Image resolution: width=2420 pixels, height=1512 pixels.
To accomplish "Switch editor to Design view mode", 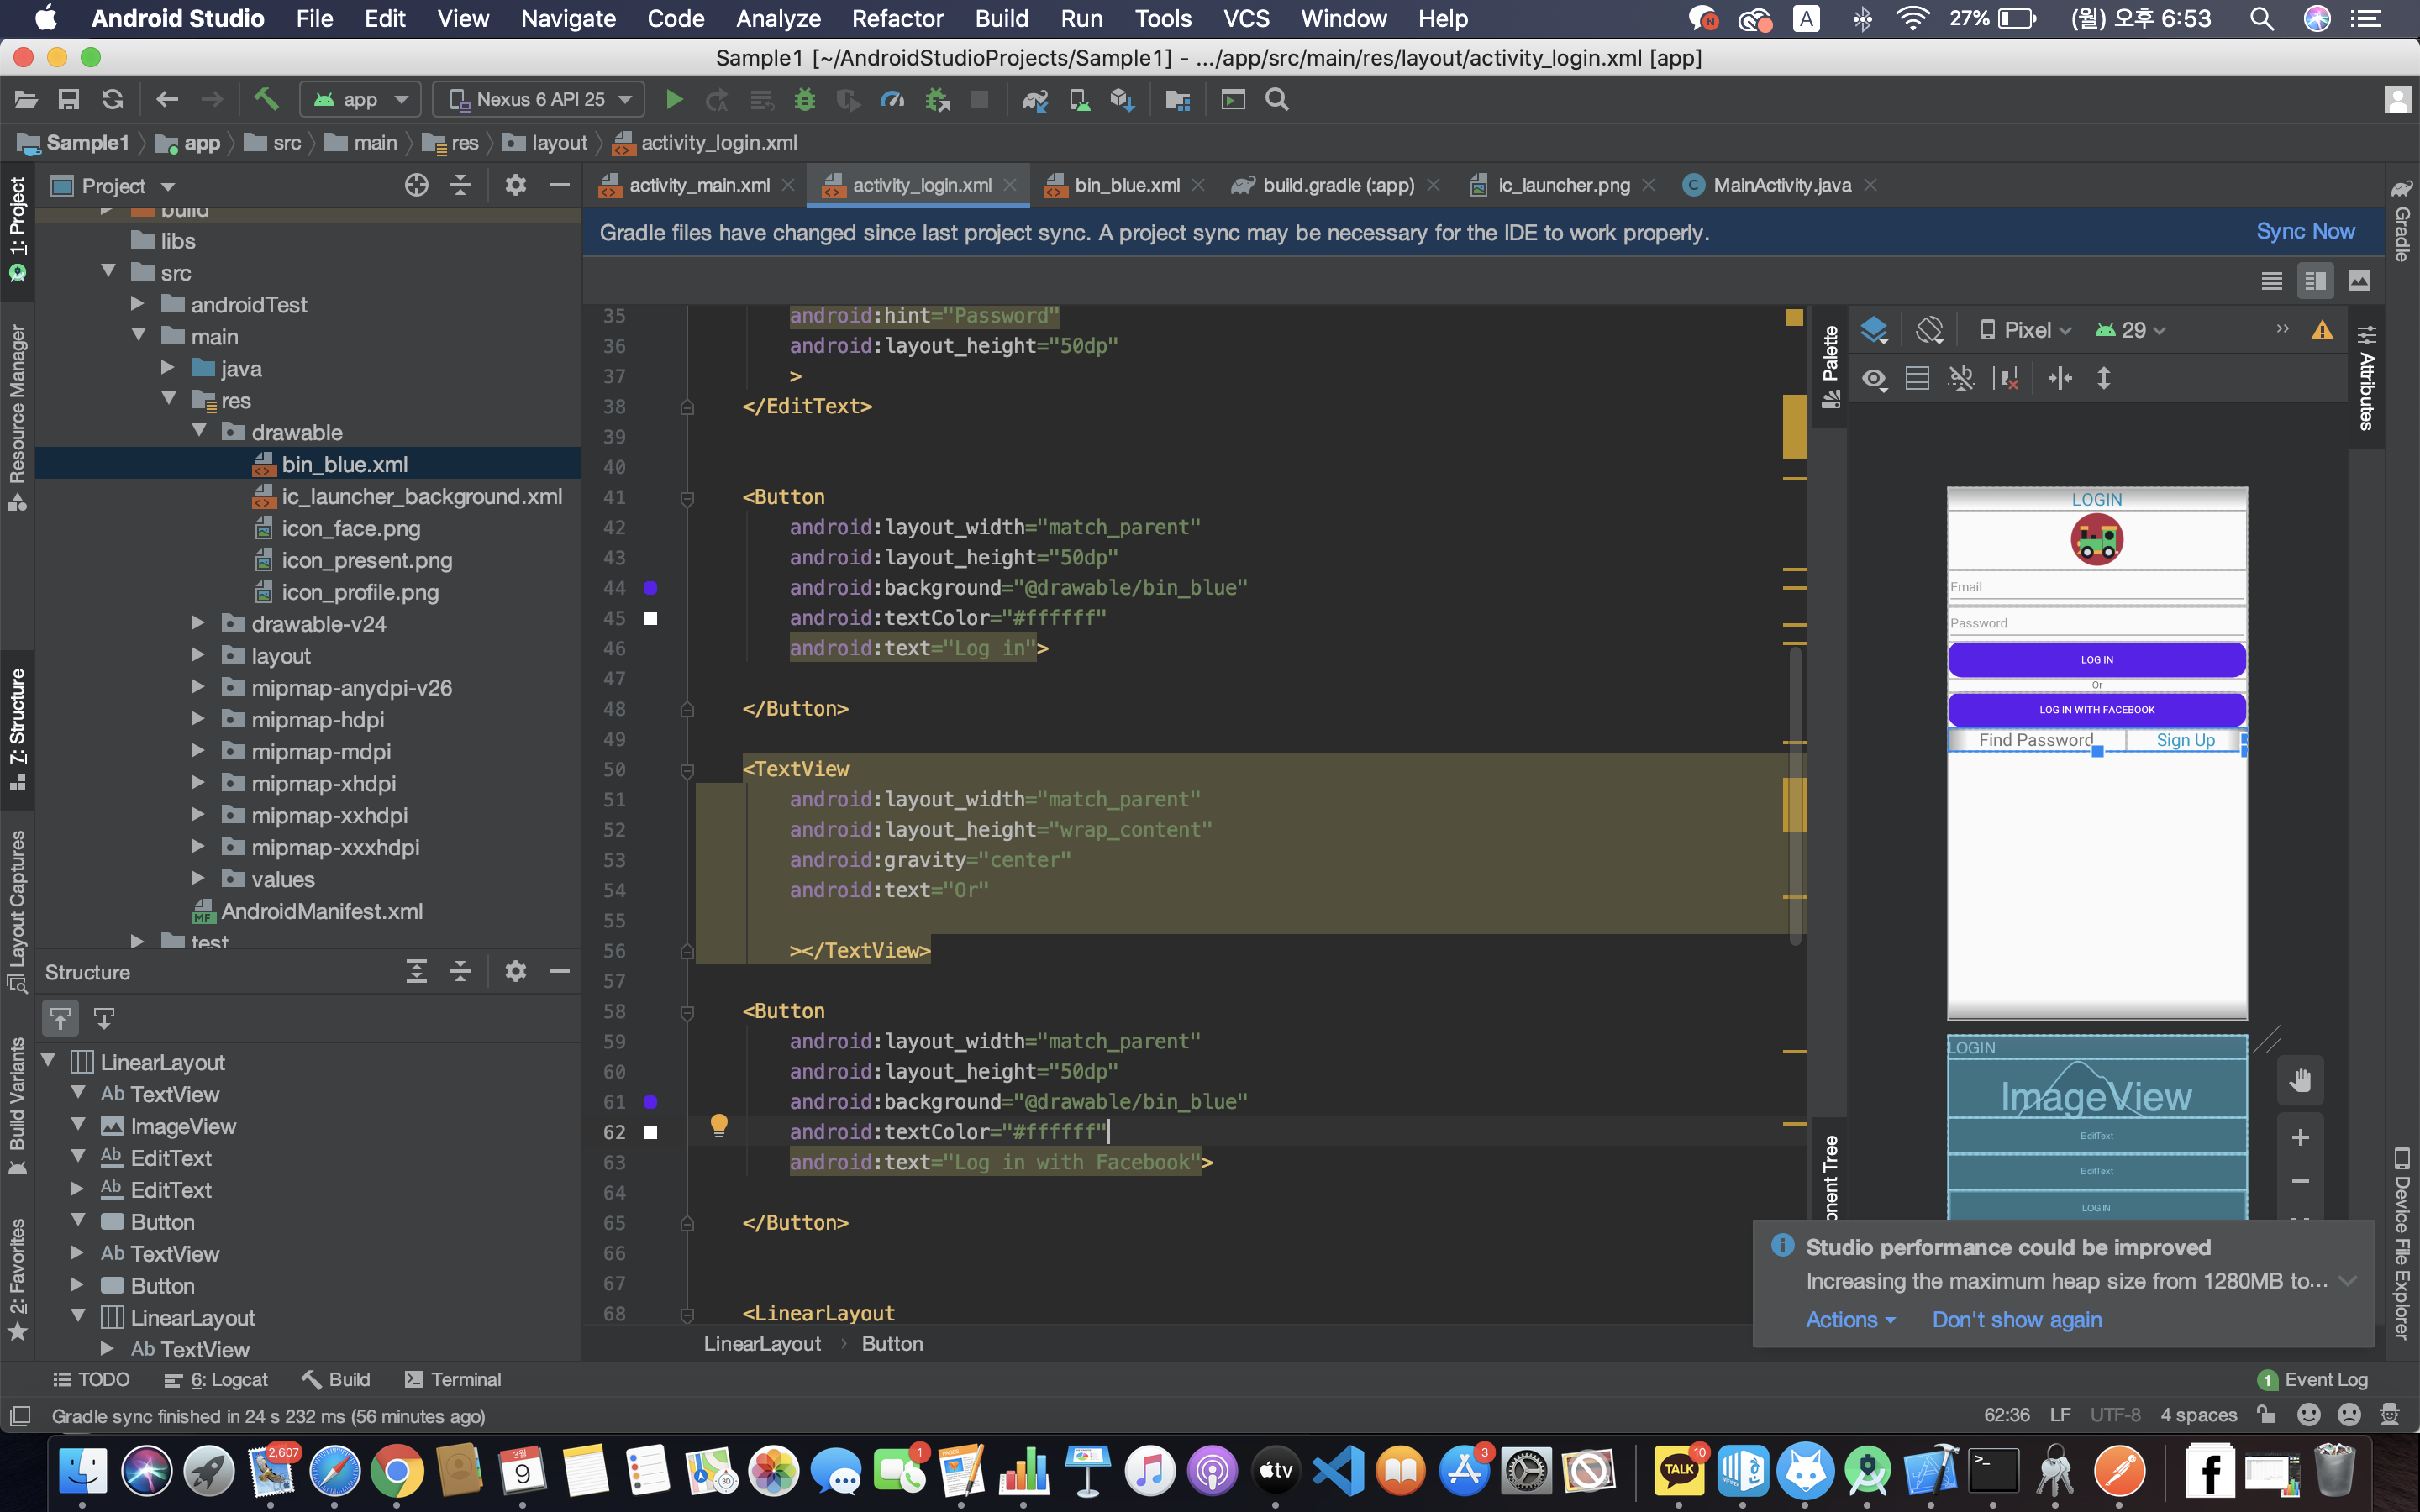I will [2359, 281].
